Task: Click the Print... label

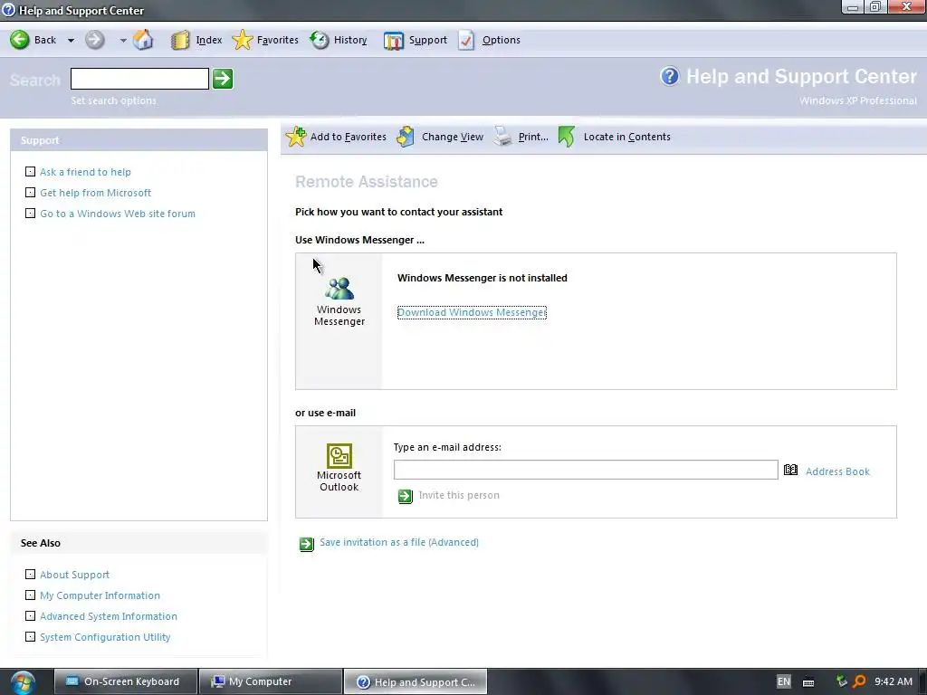Action: [x=533, y=137]
